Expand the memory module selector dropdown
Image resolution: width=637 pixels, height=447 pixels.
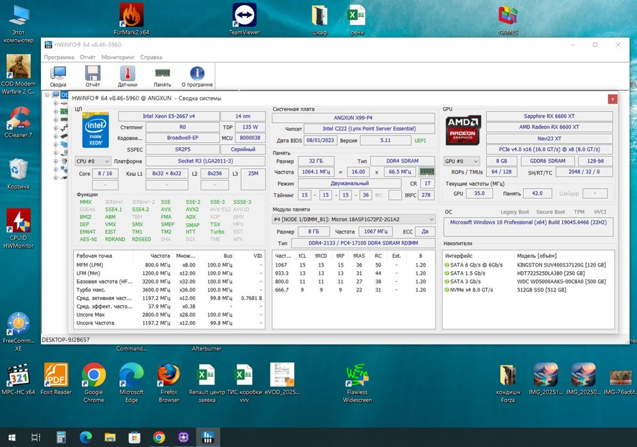[x=354, y=219]
